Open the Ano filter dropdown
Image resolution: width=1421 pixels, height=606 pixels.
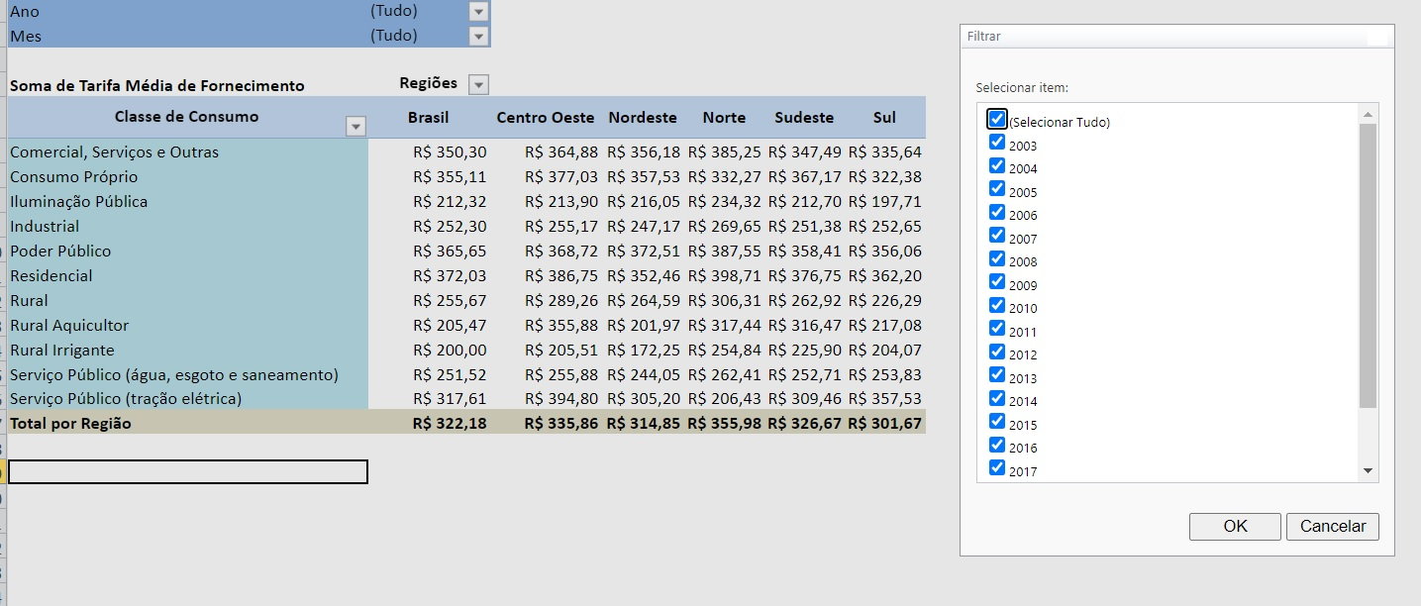tap(479, 12)
